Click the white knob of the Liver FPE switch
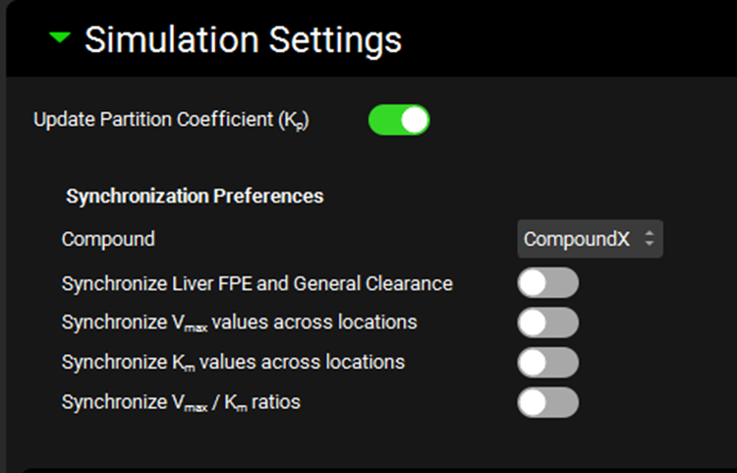The image size is (737, 473). pyautogui.click(x=534, y=283)
